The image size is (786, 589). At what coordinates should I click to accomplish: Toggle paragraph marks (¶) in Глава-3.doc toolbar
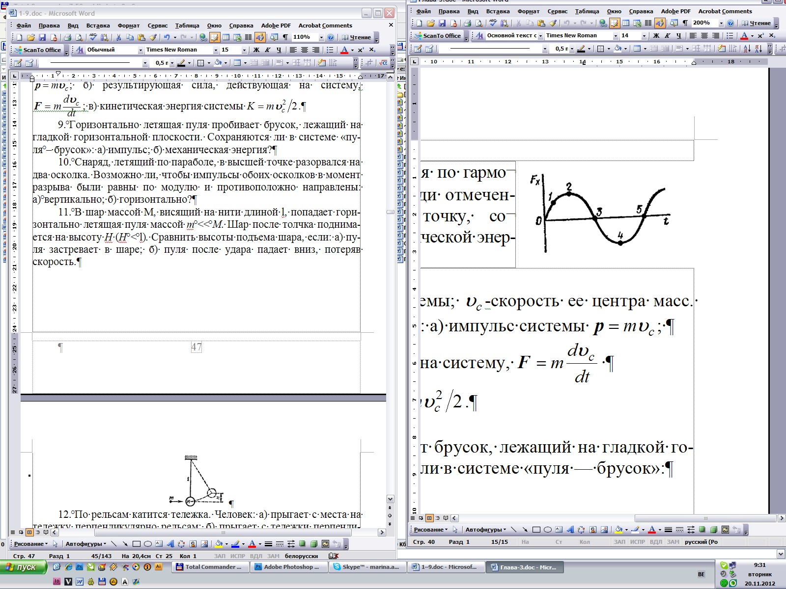[685, 23]
